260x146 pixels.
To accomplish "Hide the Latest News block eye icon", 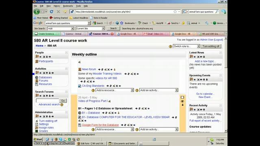I will [x=195, y=57].
